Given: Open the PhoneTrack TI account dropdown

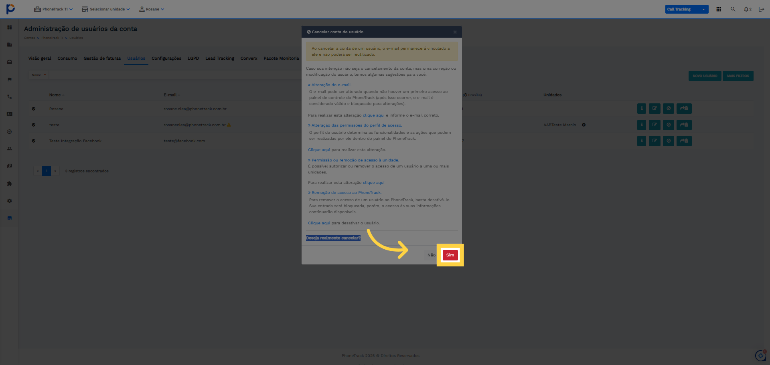Looking at the screenshot, I should pos(53,9).
